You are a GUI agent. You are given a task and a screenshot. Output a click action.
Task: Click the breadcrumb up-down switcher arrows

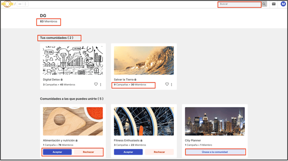pos(26,4)
